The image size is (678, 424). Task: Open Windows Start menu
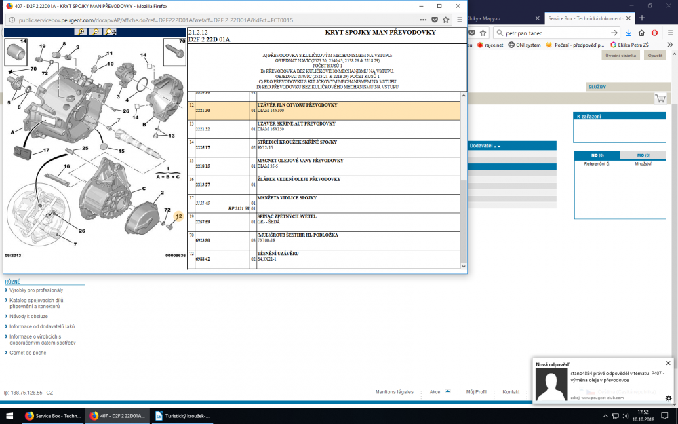coord(9,416)
